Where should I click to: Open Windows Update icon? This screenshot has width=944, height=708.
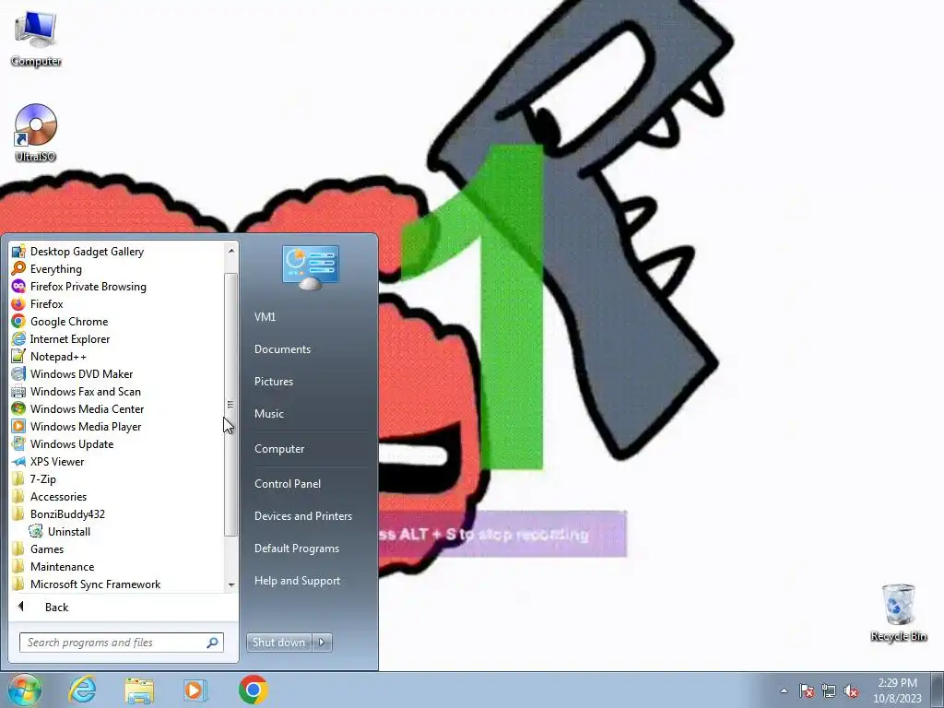(x=18, y=443)
